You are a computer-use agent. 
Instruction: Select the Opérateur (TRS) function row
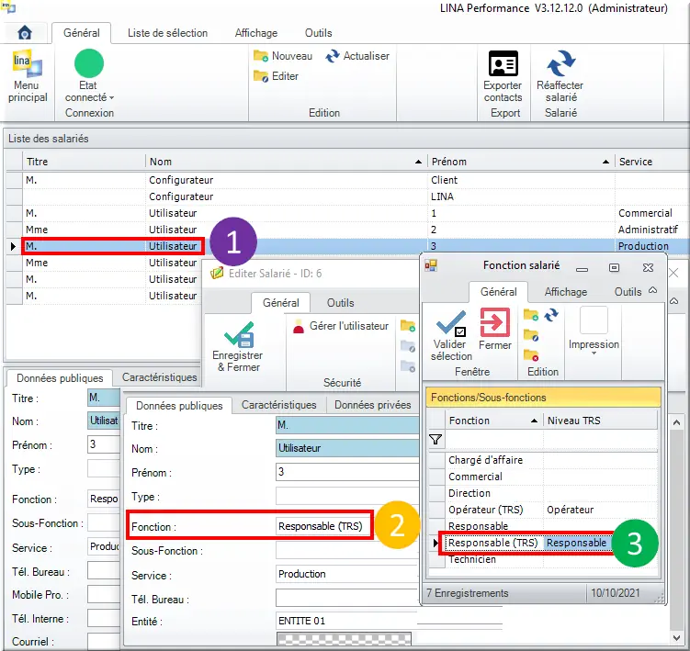[543, 510]
